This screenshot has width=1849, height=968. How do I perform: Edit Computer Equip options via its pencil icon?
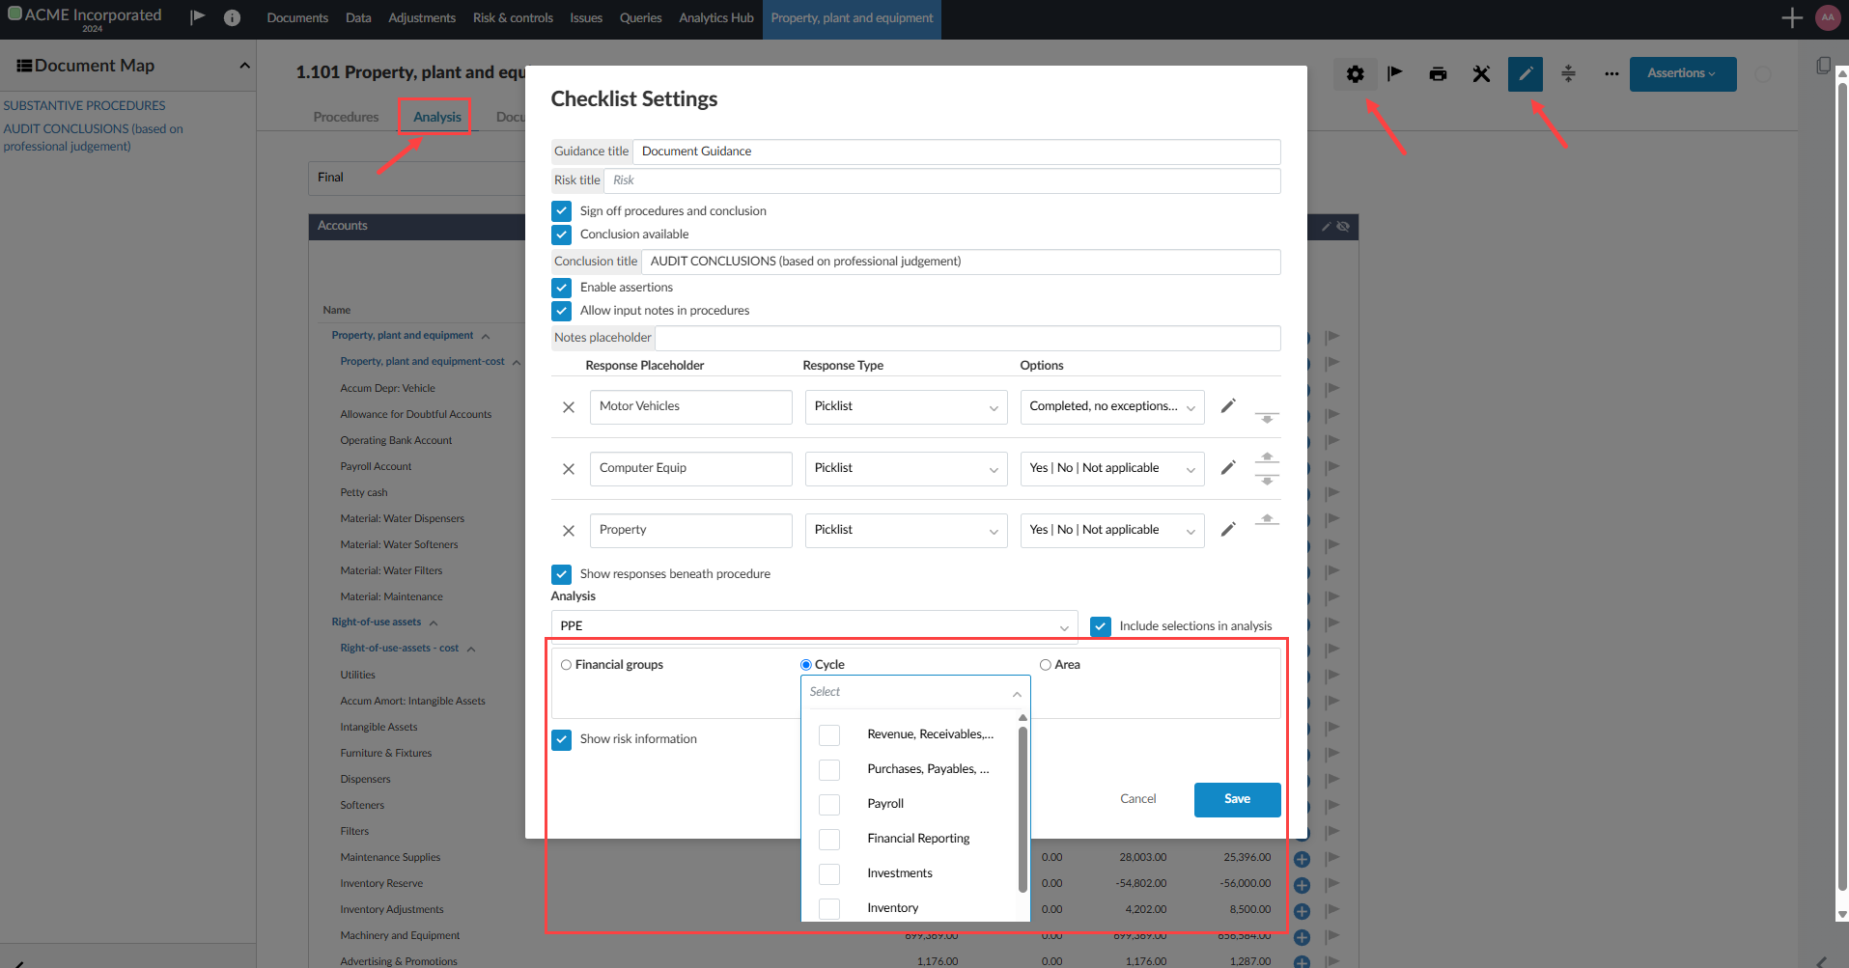click(x=1228, y=467)
